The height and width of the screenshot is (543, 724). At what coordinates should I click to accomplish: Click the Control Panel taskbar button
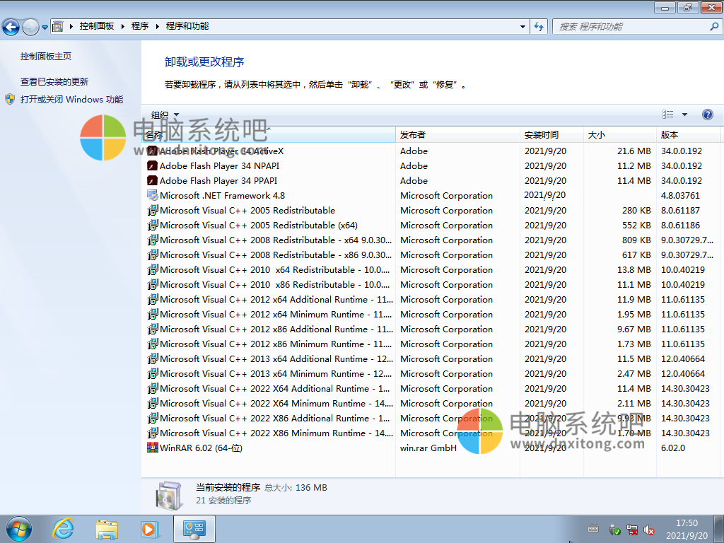[x=194, y=529]
